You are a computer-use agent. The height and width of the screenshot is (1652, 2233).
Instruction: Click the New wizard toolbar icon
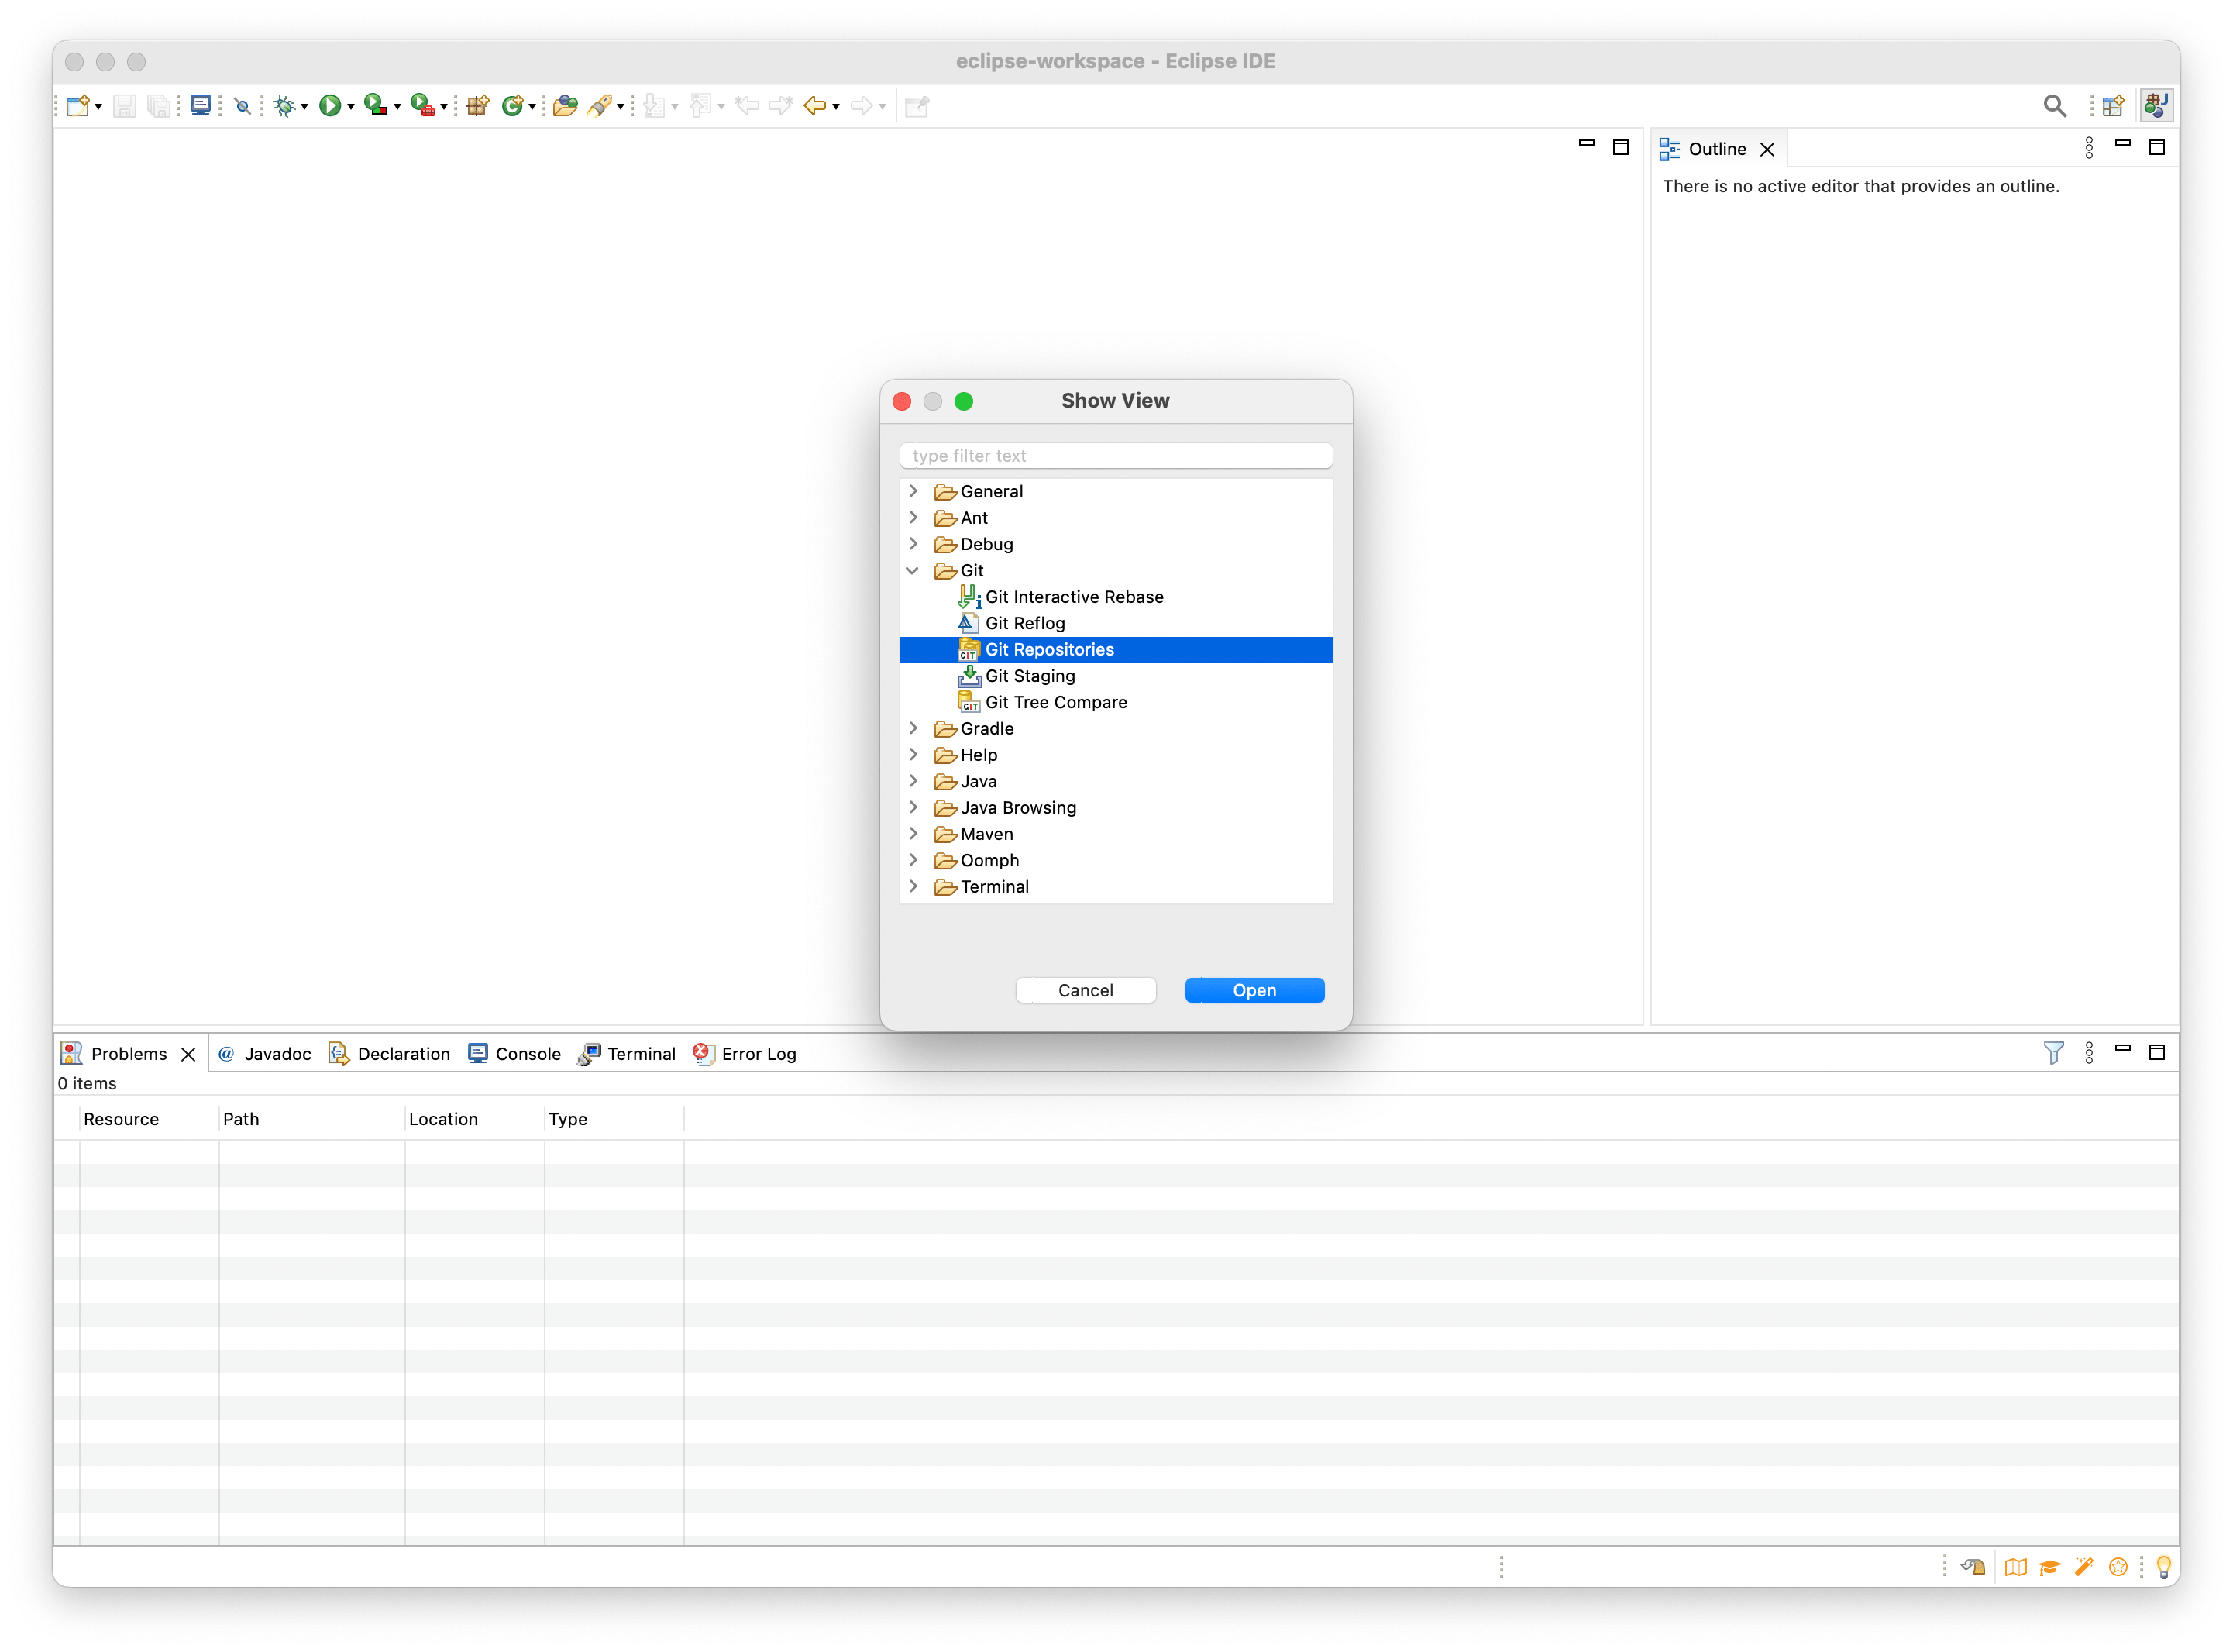78,105
